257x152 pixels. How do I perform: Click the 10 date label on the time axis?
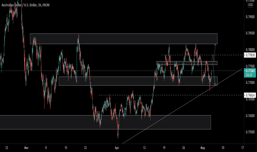(x=223, y=148)
